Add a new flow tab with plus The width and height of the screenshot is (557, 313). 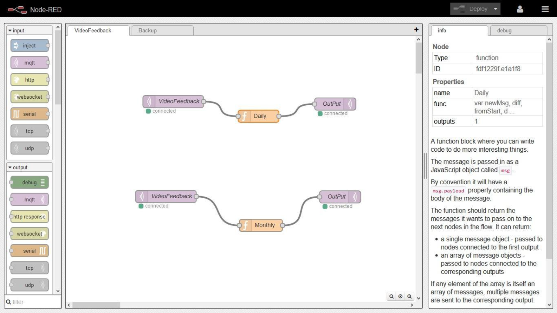click(x=416, y=29)
